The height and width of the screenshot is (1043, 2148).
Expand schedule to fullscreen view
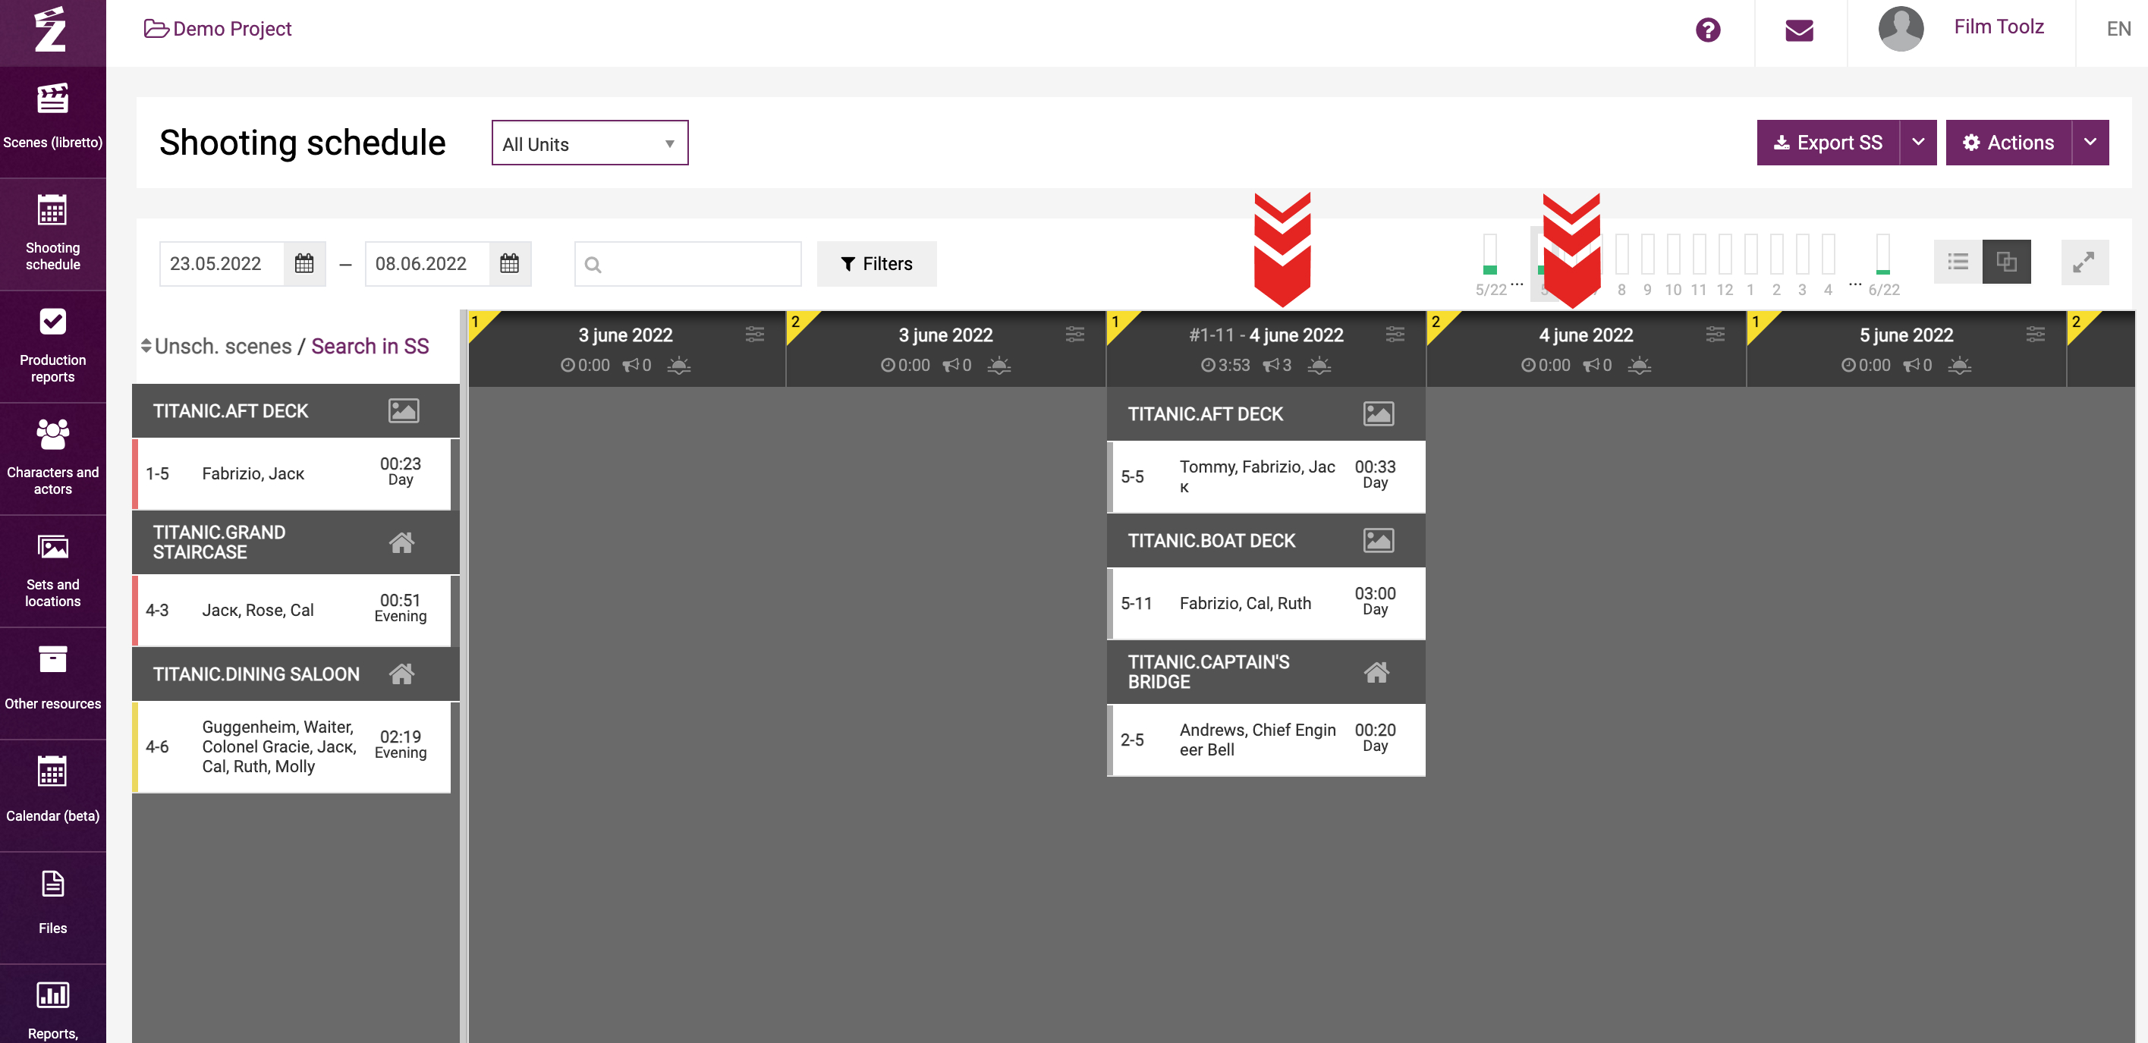(x=2084, y=262)
